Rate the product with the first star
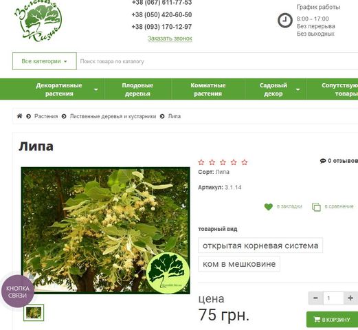 pyautogui.click(x=201, y=162)
